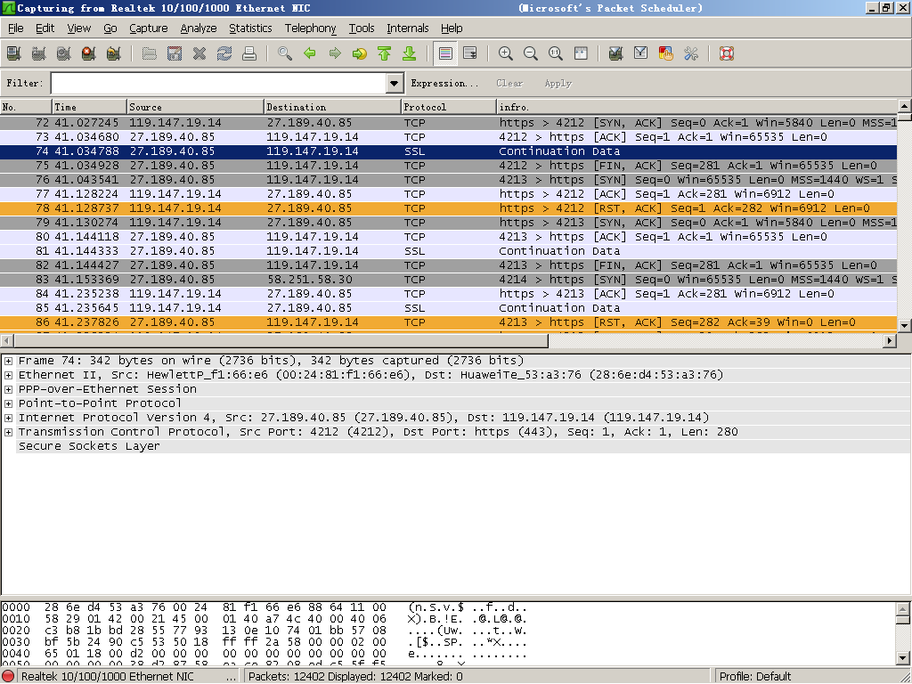Stop the running capture icon

88,53
